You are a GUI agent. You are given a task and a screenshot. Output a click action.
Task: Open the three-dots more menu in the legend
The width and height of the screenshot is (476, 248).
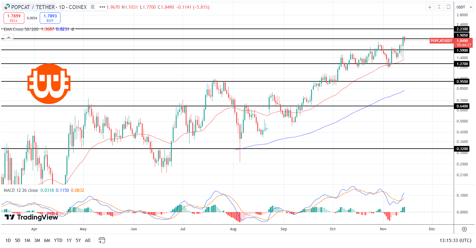pos(102,7)
